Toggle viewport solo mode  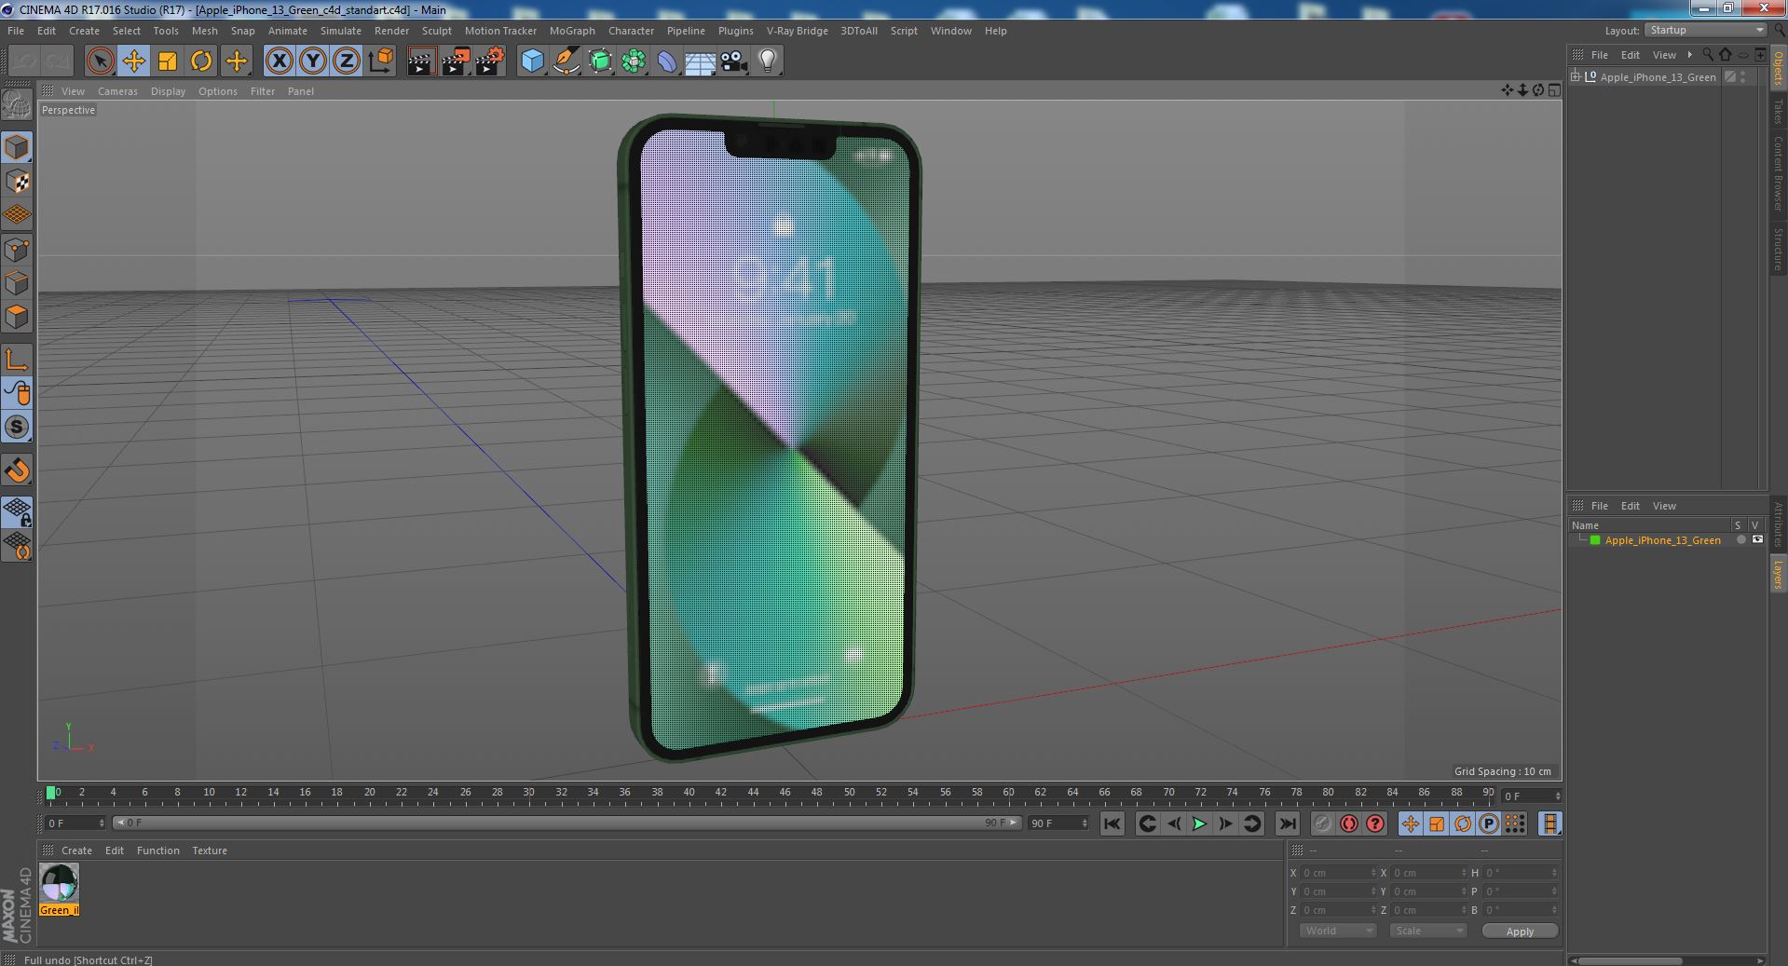pyautogui.click(x=17, y=427)
